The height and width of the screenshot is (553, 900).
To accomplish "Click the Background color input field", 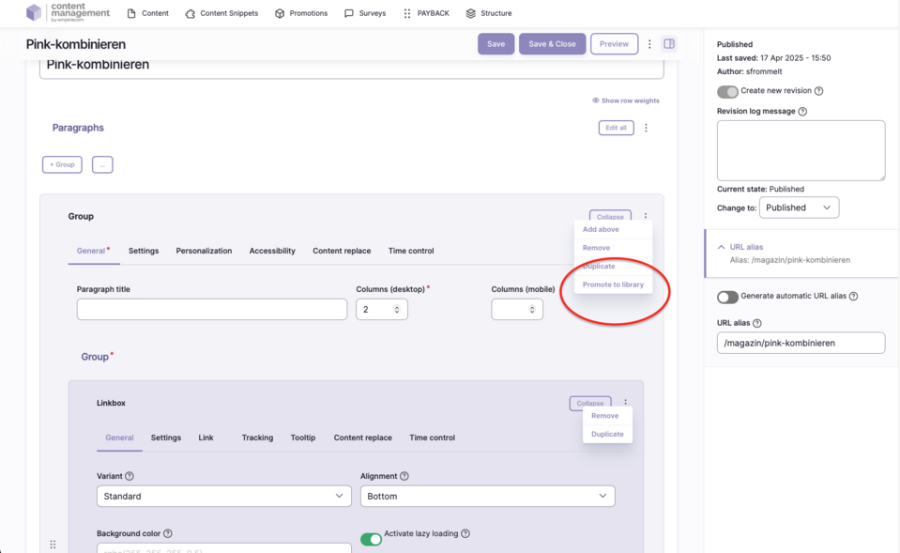I will click(x=223, y=548).
